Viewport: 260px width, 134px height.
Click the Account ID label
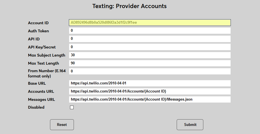tap(38, 23)
